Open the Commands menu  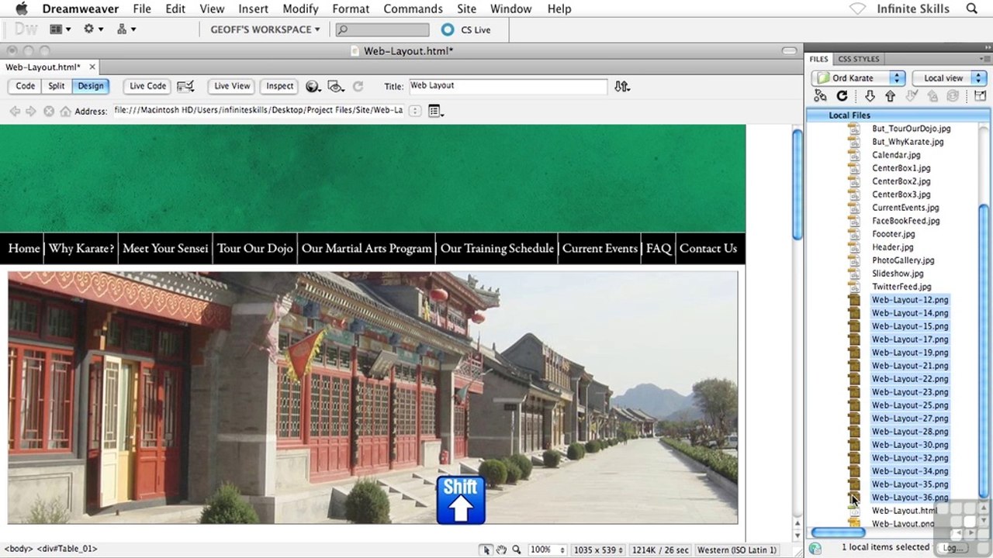click(413, 9)
